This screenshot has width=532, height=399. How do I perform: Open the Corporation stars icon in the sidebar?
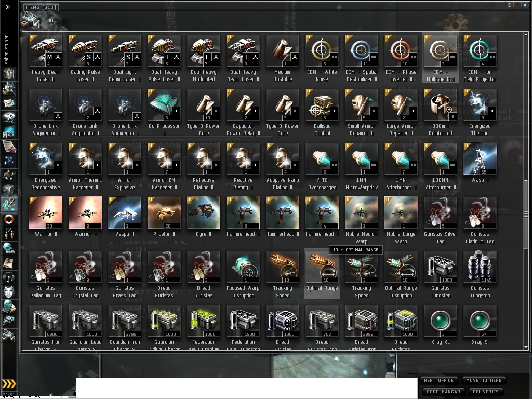(8, 176)
